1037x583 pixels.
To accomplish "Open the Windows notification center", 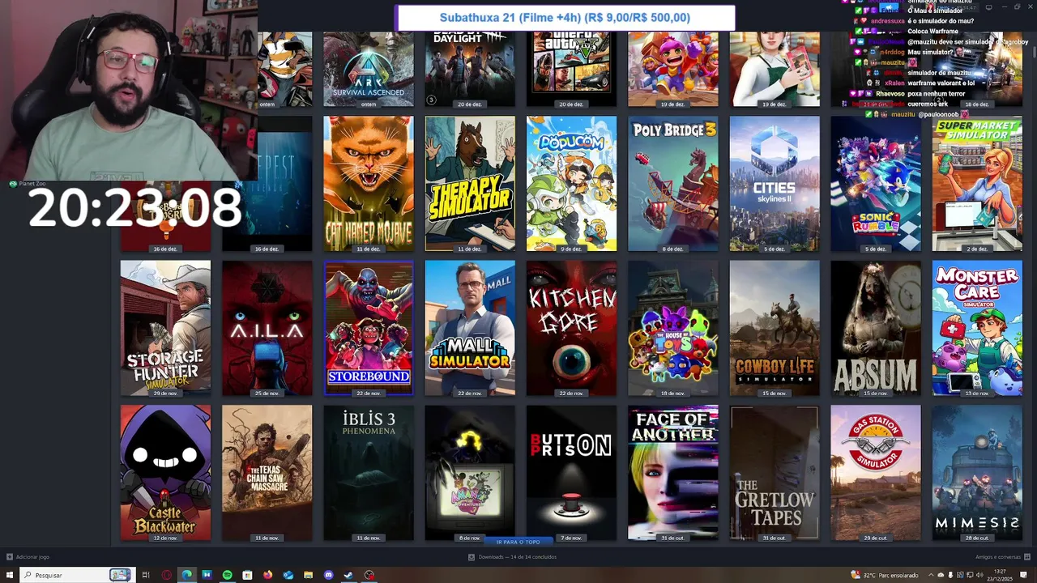I will pos(1023,575).
